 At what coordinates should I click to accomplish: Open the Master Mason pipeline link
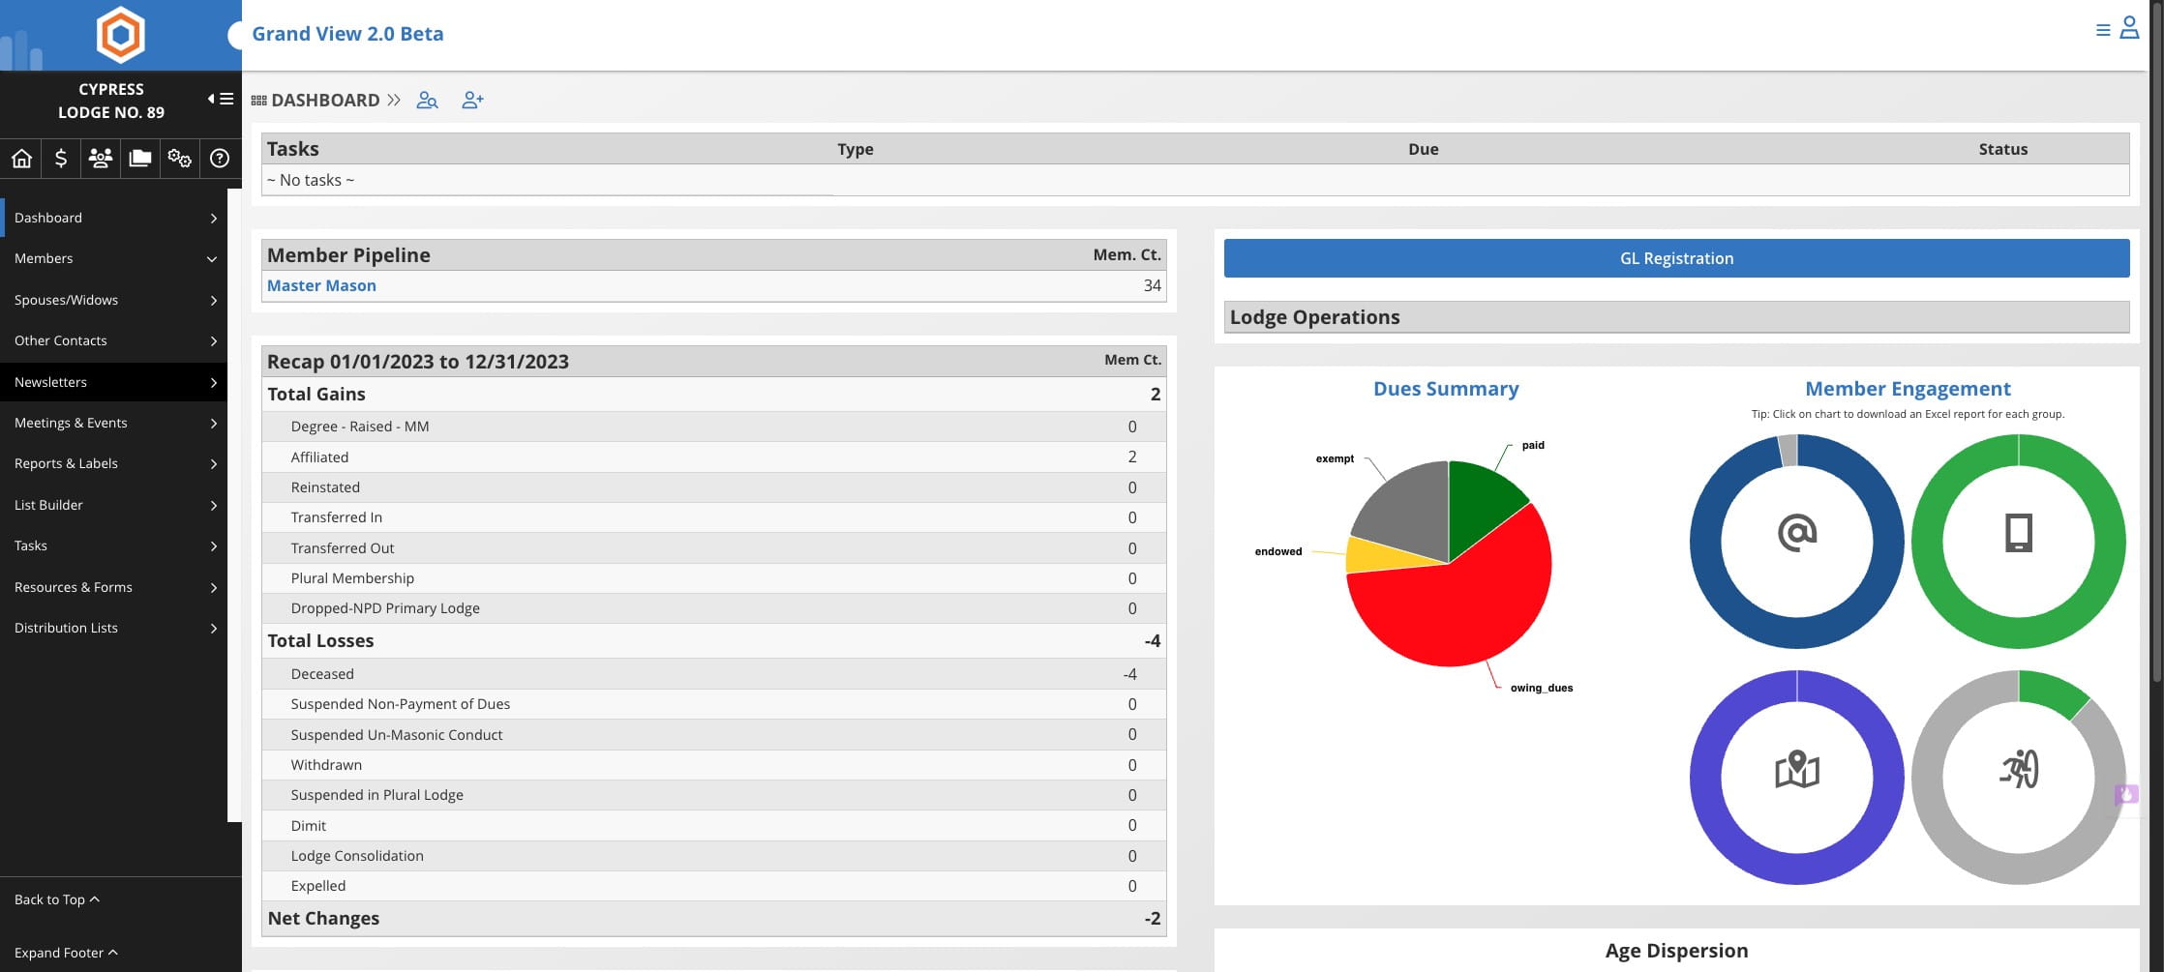coord(321,285)
